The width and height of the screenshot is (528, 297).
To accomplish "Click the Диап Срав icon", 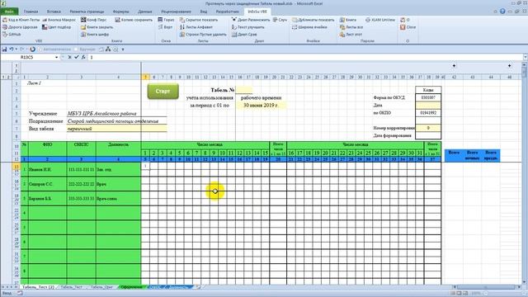I will click(234, 35).
